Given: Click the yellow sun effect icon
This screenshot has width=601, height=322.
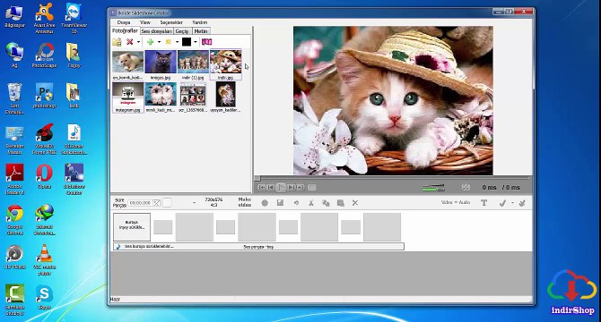Looking at the screenshot, I should tap(169, 42).
